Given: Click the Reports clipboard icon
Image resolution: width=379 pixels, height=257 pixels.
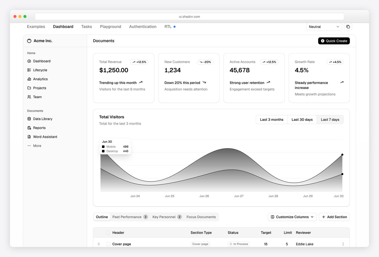Looking at the screenshot, I should pyautogui.click(x=29, y=128).
